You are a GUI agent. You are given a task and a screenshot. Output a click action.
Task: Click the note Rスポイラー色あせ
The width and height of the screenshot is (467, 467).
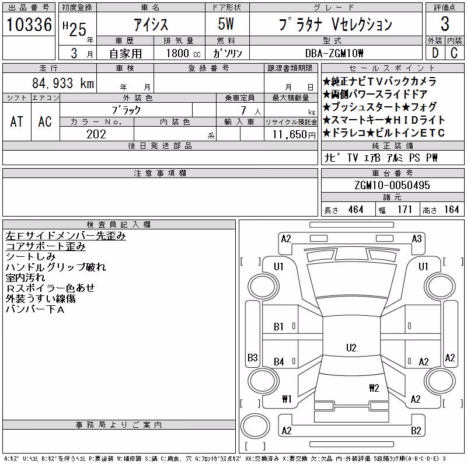pyautogui.click(x=50, y=288)
